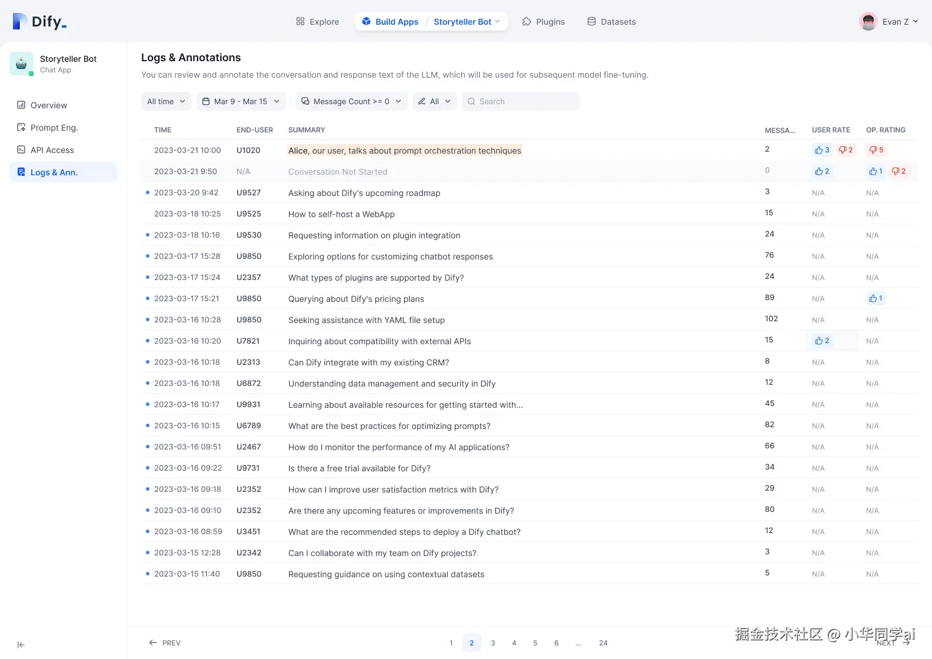The width and height of the screenshot is (932, 659).
Task: Click timestamp 2023-03-15 11:40
Action: [187, 574]
